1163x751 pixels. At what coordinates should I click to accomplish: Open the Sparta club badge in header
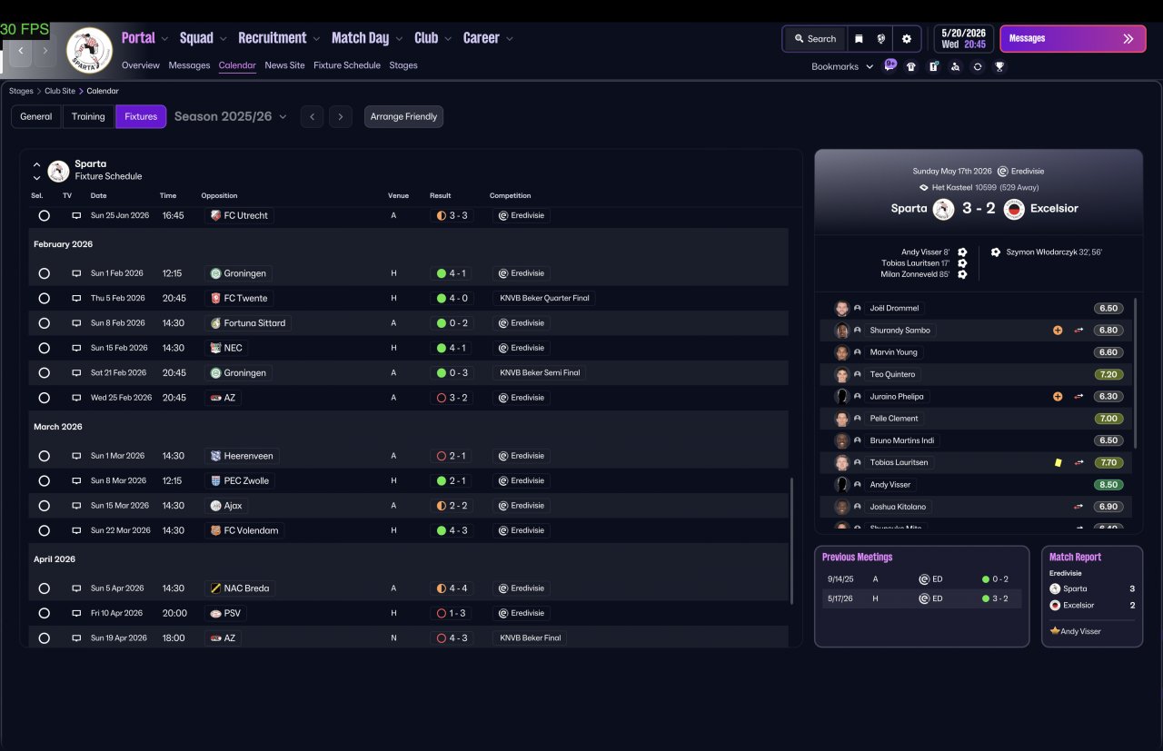click(x=89, y=51)
